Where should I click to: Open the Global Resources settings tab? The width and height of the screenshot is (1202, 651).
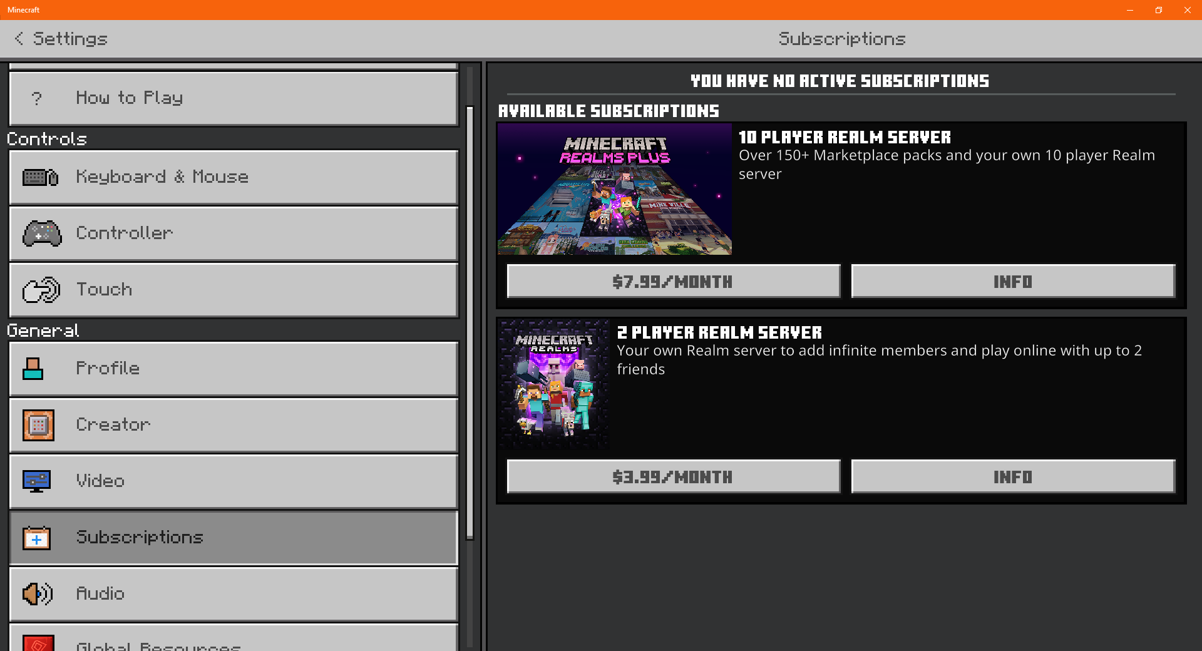click(x=234, y=637)
